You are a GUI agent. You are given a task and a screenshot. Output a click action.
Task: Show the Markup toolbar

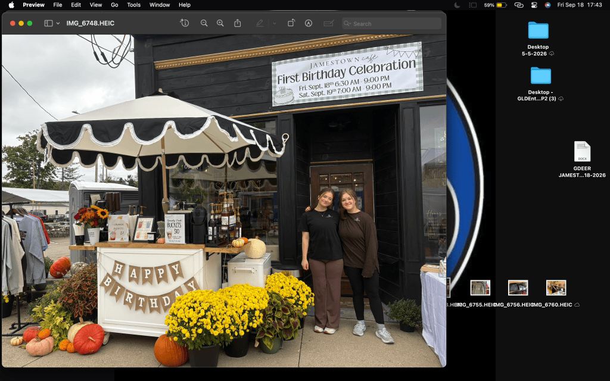[309, 23]
